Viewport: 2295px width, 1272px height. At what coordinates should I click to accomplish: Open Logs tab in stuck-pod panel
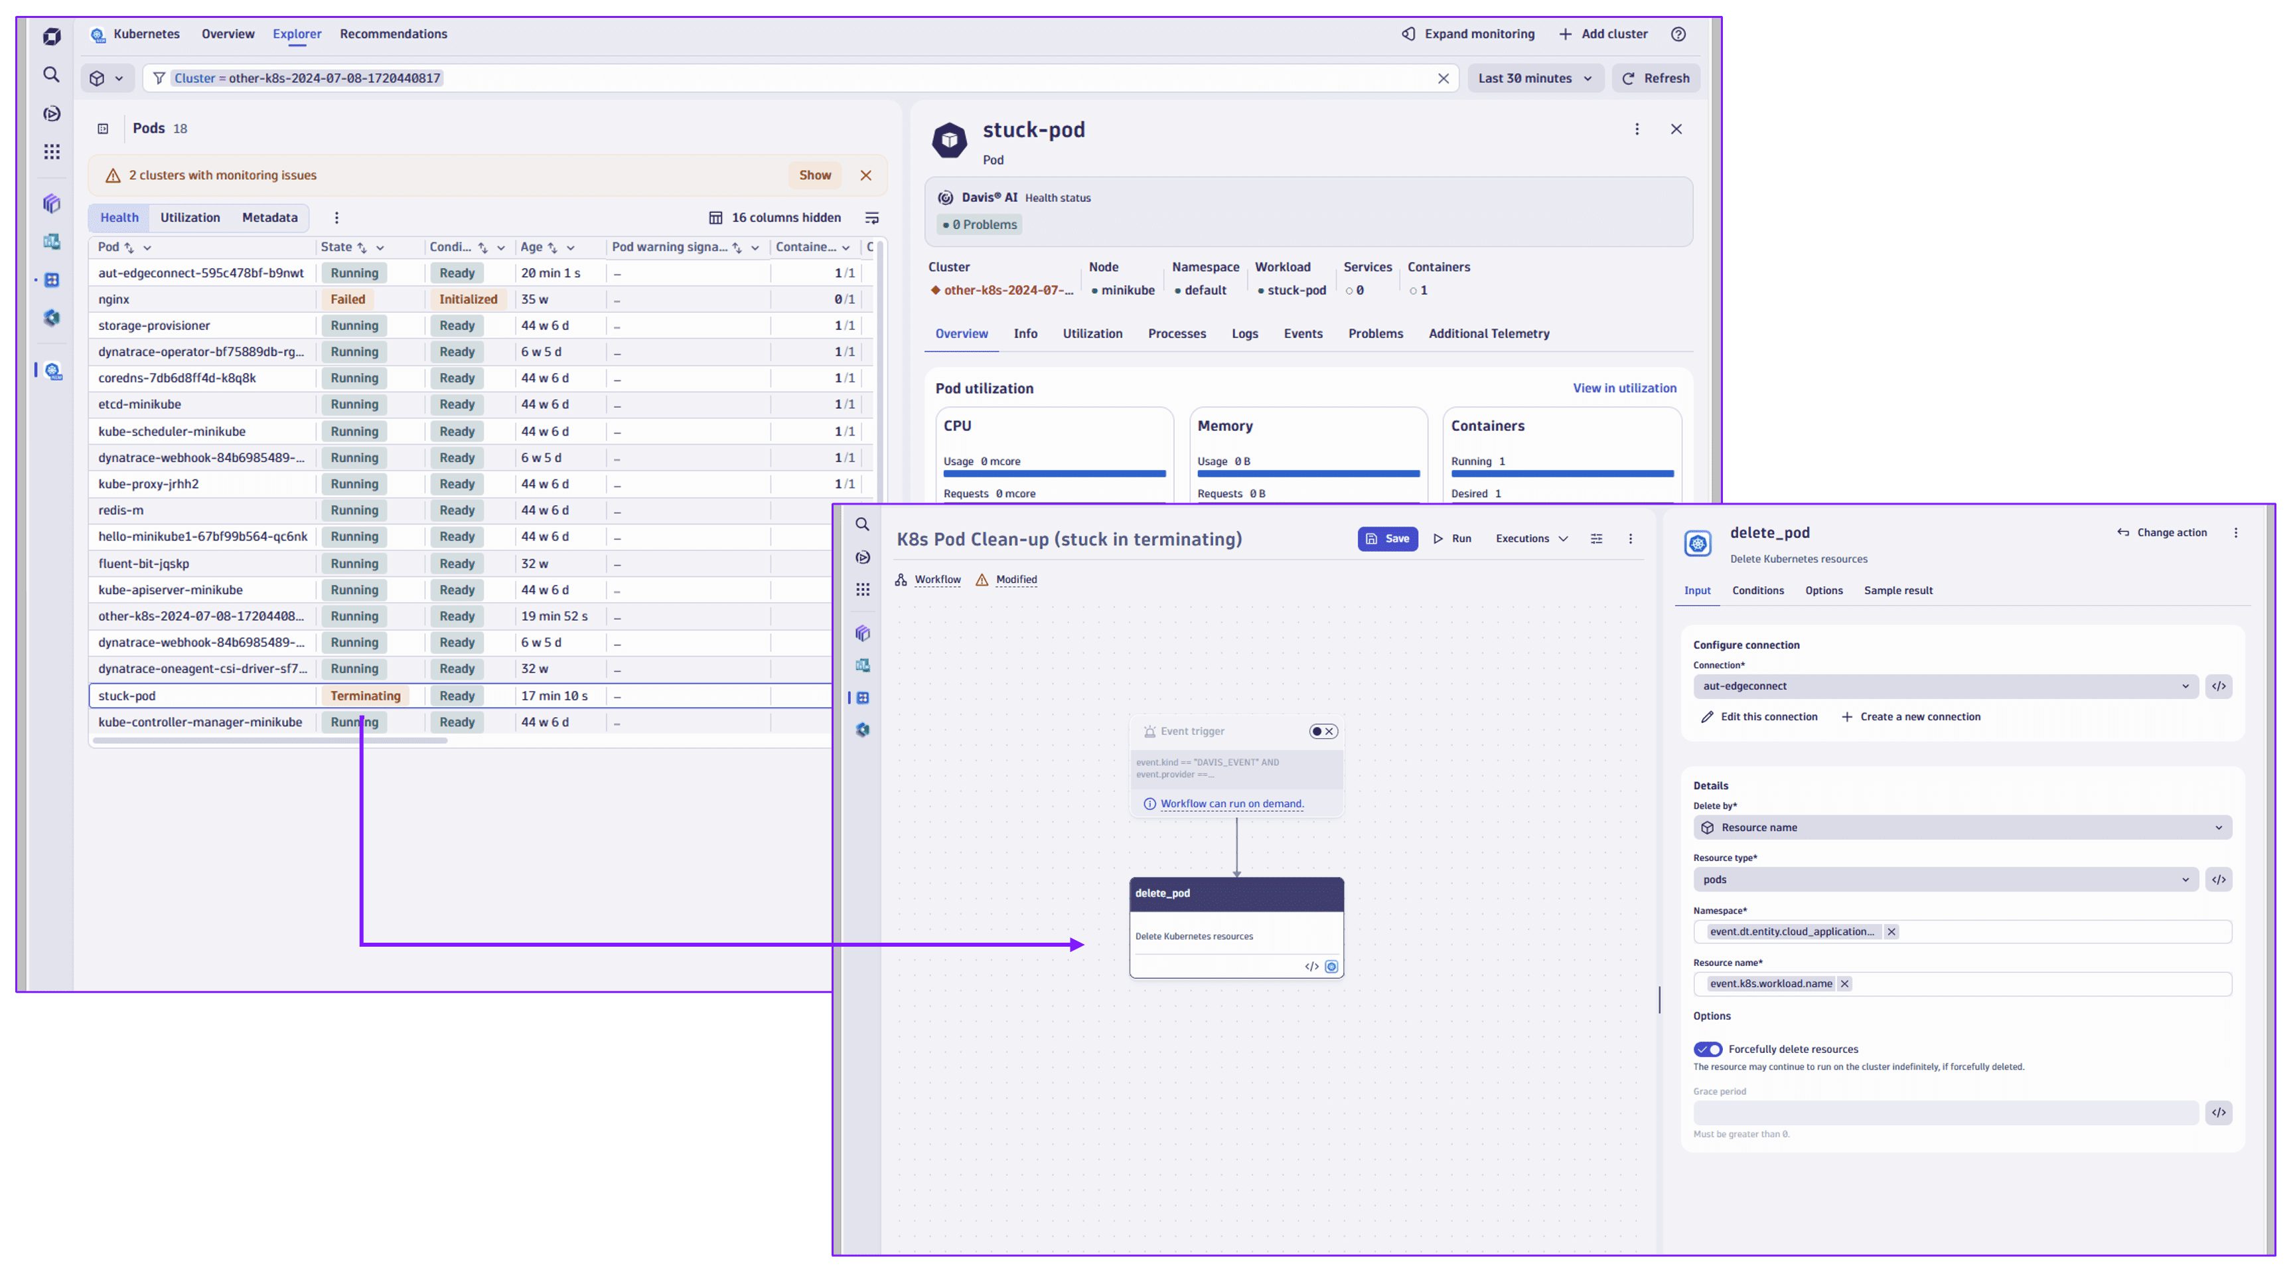tap(1244, 333)
